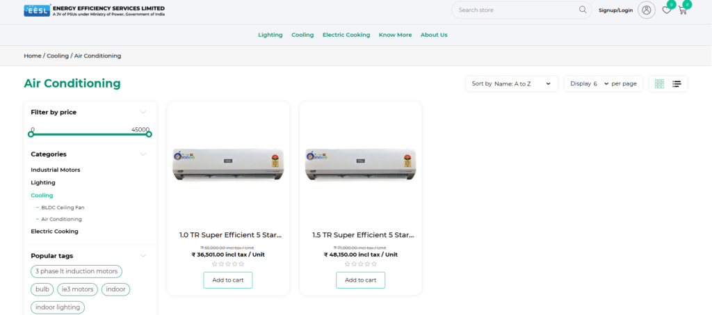This screenshot has width=712, height=315.
Task: Select BLDC Ceiling Fan subcategory
Action: [x=63, y=207]
